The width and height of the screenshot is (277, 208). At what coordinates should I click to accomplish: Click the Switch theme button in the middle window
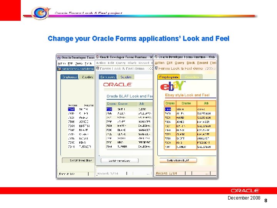pos(119,161)
